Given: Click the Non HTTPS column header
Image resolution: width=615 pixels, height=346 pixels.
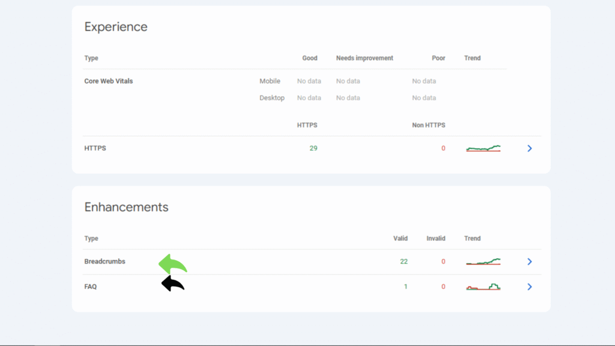Looking at the screenshot, I should (x=428, y=125).
